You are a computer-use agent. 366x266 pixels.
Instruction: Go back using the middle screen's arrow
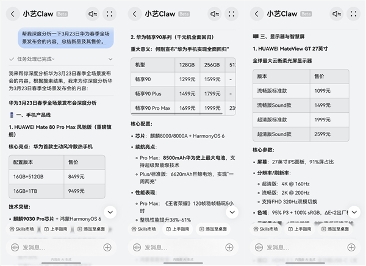[133, 13]
